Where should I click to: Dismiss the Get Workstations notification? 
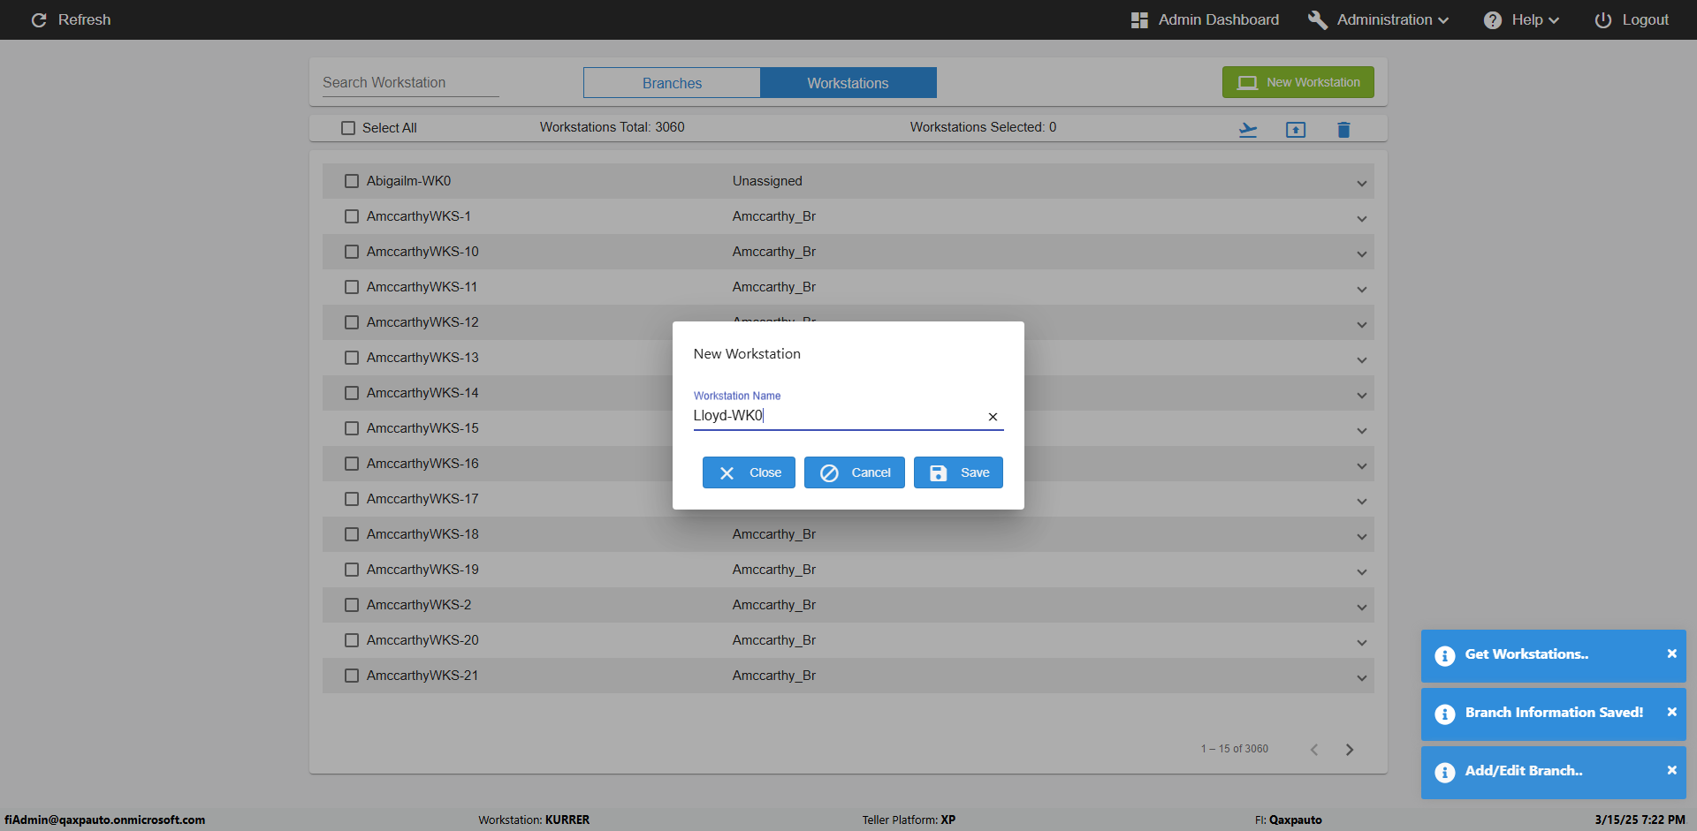pyautogui.click(x=1671, y=653)
